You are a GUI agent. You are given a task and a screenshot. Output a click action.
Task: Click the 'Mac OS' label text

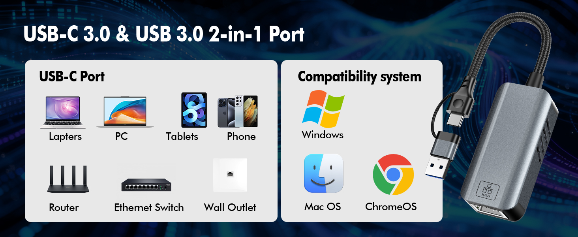pyautogui.click(x=323, y=207)
